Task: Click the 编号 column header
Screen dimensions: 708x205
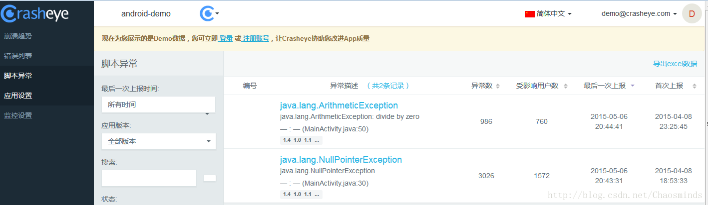Action: pos(250,86)
